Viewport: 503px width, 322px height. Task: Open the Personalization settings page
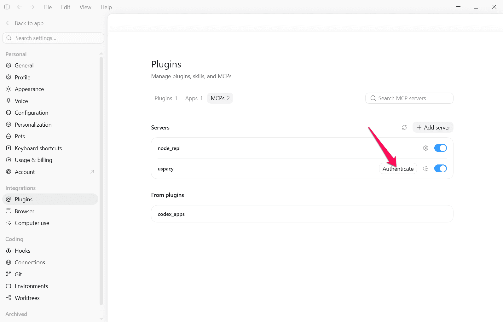click(50, 124)
